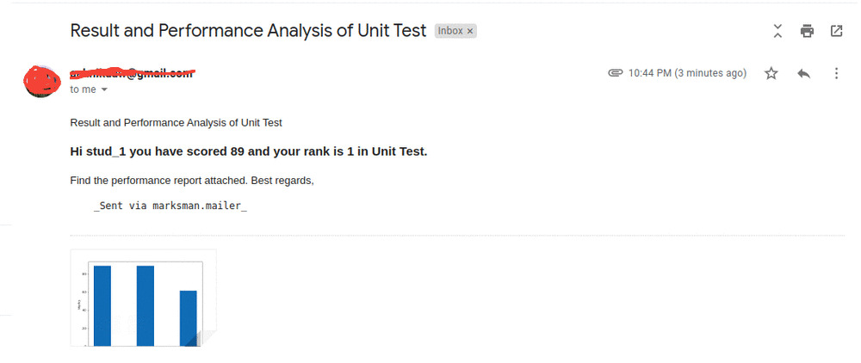Open the three-dot More options menu
Screen dimensions: 861x363
(836, 74)
